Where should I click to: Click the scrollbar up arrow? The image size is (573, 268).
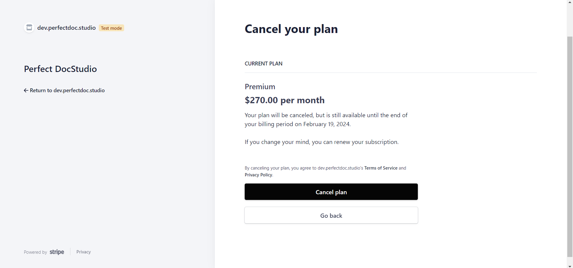[570, 2]
